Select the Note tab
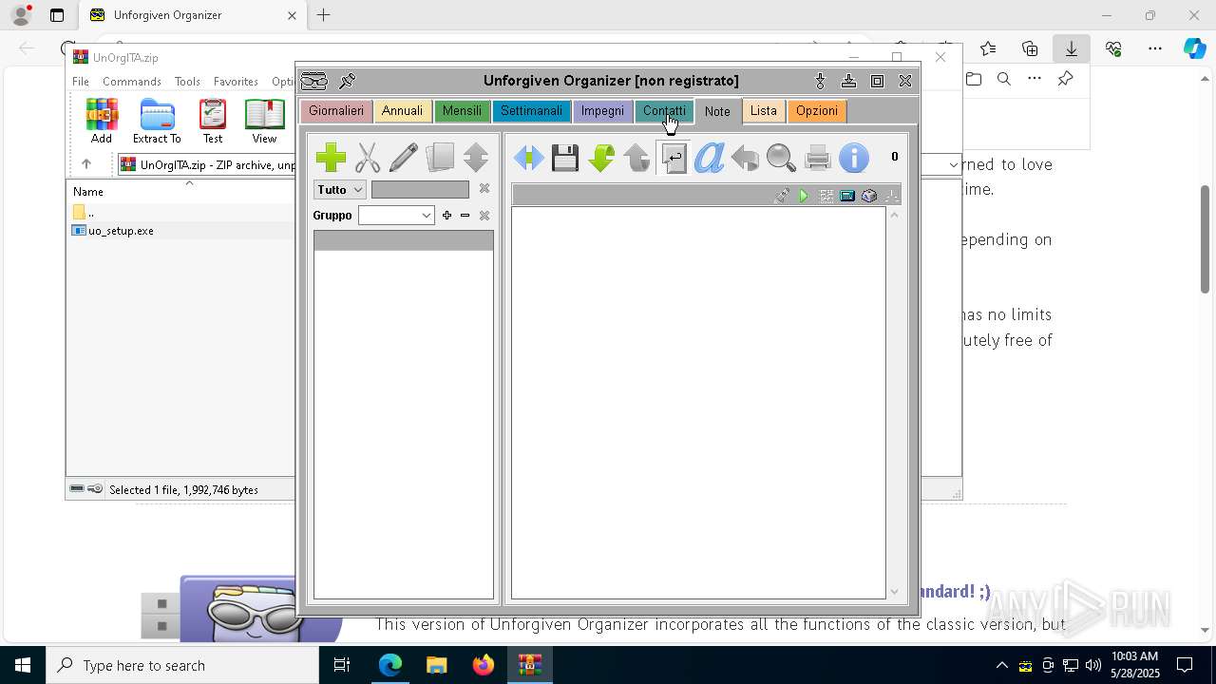The height and width of the screenshot is (684, 1216). click(x=717, y=111)
